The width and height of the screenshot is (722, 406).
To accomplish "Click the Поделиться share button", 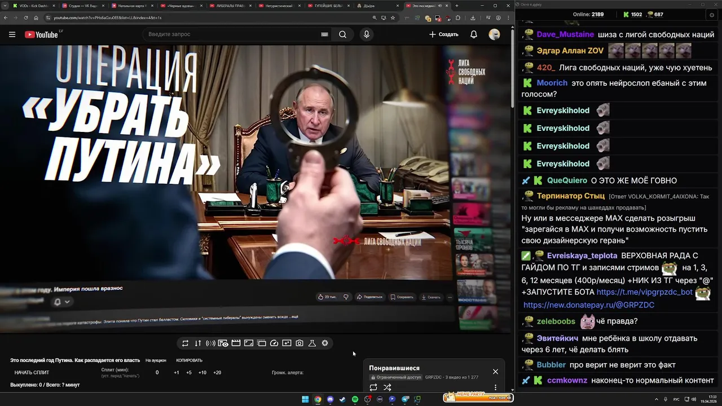I will click(x=369, y=297).
